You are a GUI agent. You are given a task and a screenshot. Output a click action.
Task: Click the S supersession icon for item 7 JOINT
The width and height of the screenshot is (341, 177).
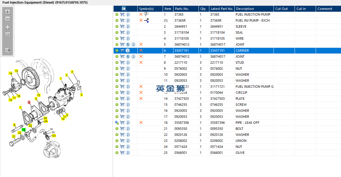click(x=128, y=56)
